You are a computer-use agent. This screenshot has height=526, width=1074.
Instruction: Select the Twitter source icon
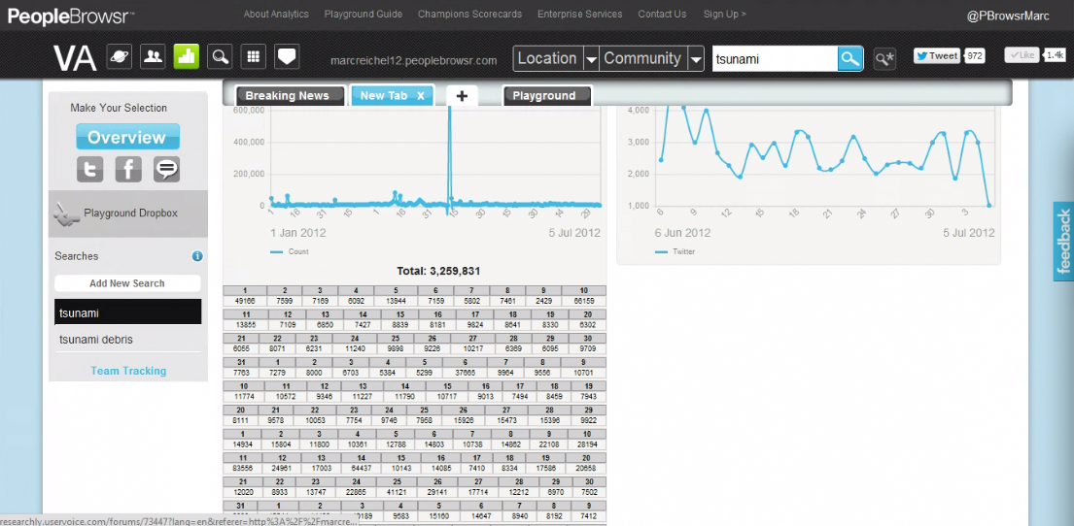point(90,169)
